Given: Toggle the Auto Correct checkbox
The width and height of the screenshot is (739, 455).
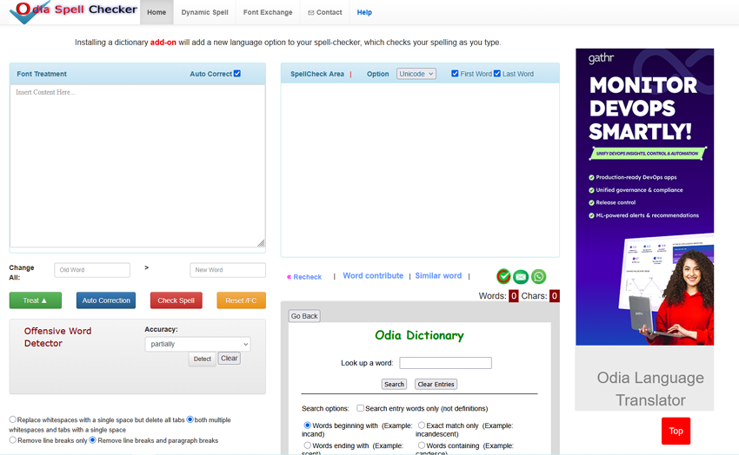Looking at the screenshot, I should tap(237, 74).
